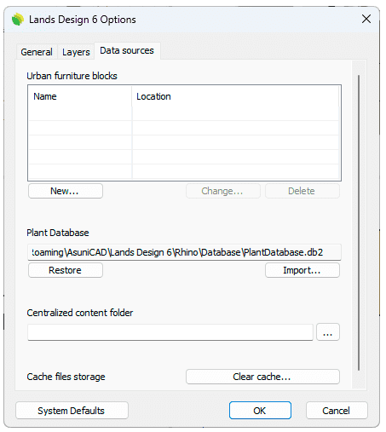
Task: Cancel the options dialog
Action: [x=337, y=411]
